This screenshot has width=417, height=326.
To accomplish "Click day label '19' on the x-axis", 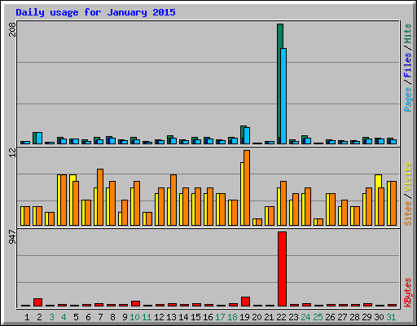I will tap(244, 317).
